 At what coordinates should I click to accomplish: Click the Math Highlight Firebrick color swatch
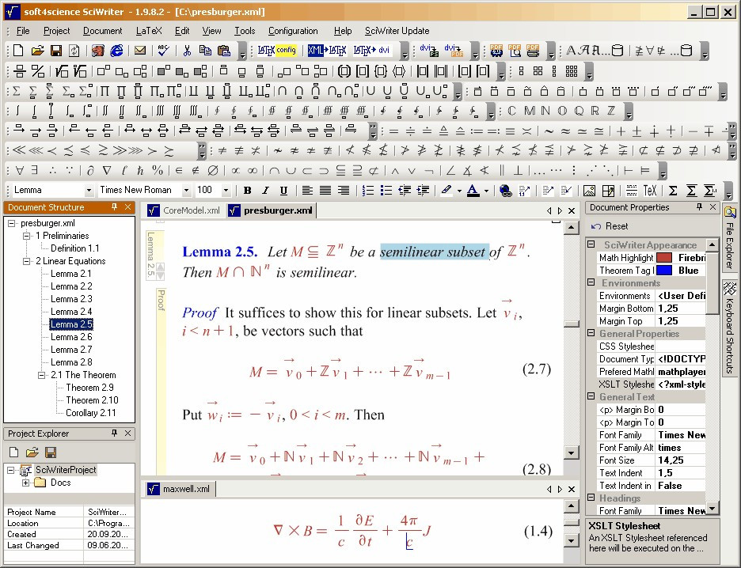point(664,258)
